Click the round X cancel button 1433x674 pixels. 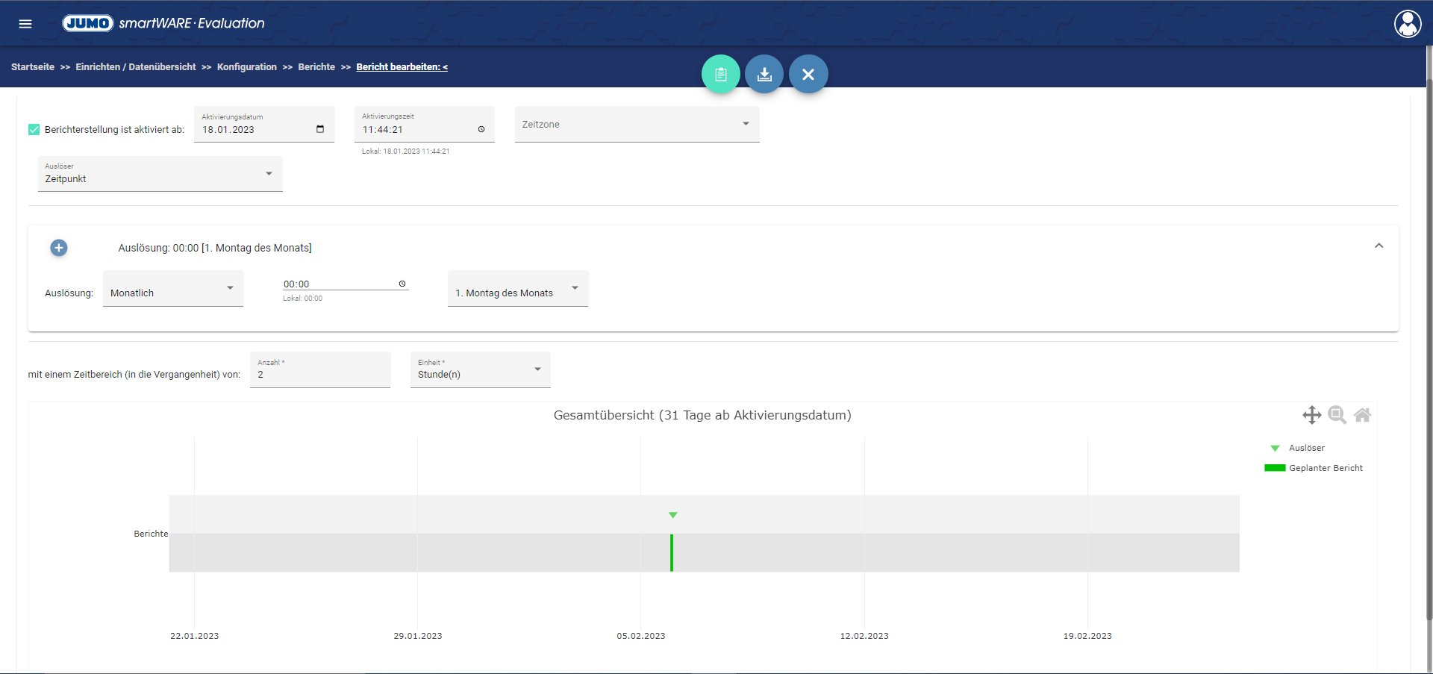(x=808, y=75)
